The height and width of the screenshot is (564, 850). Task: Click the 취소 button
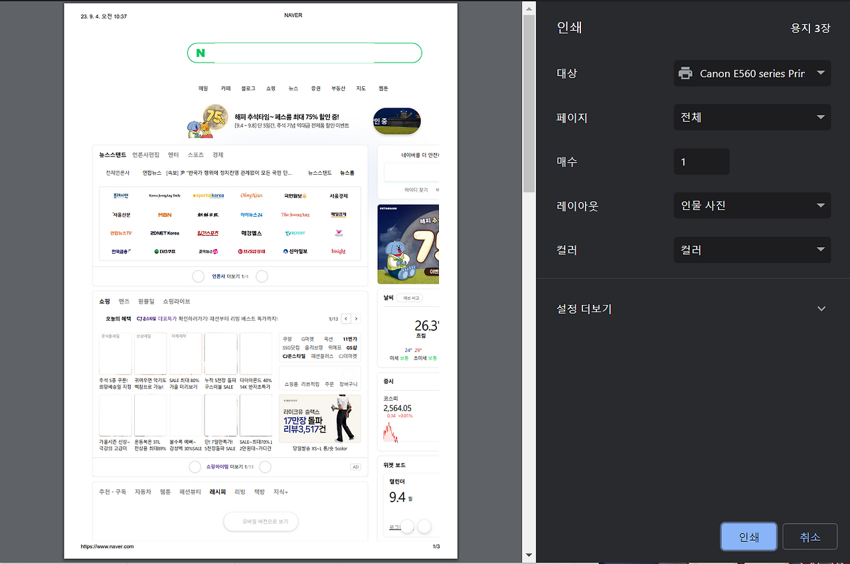(809, 536)
